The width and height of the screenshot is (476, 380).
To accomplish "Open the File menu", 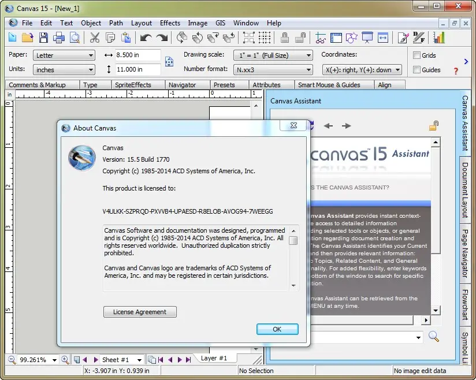I will tap(27, 23).
